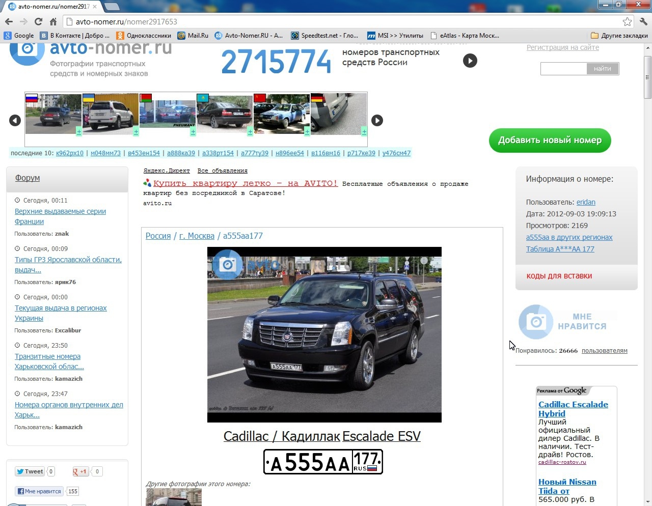Click the browser back arrow
The width and height of the screenshot is (652, 506).
(x=9, y=21)
